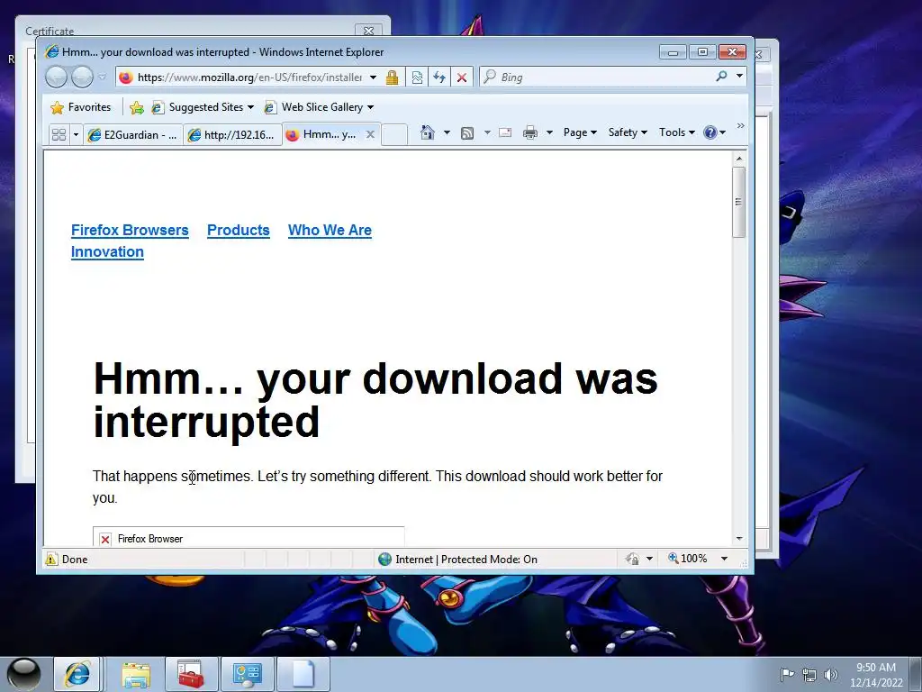Screen dimensions: 922x692
Task: Click the Back navigation button
Action: click(57, 77)
